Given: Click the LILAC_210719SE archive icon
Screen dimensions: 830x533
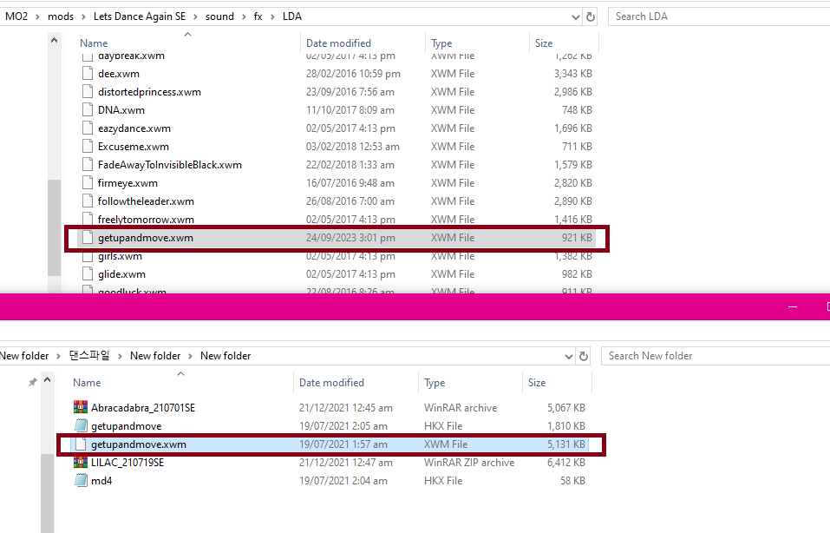Looking at the screenshot, I should coord(81,462).
